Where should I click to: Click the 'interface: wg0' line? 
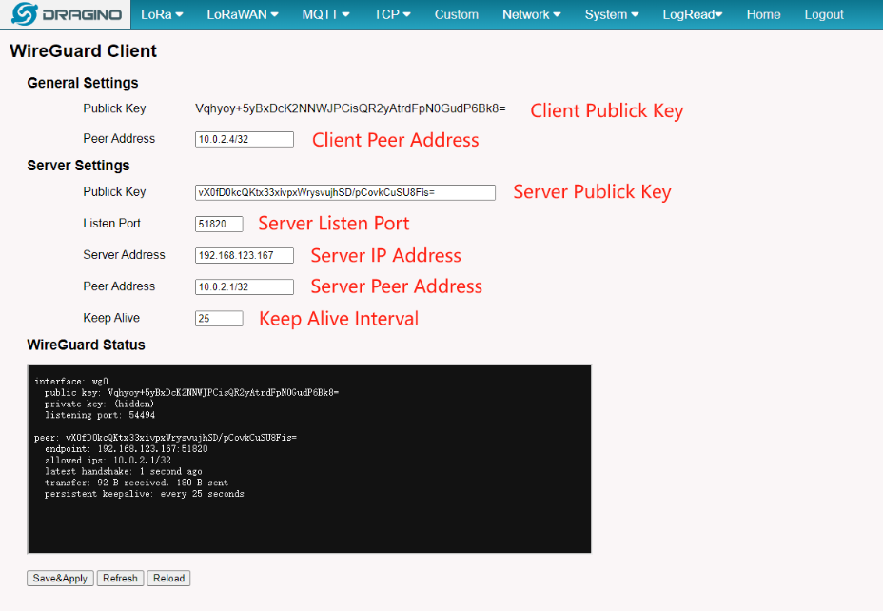tap(71, 382)
